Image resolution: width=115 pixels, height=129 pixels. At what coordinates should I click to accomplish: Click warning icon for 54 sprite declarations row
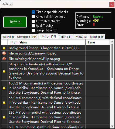click(4, 71)
